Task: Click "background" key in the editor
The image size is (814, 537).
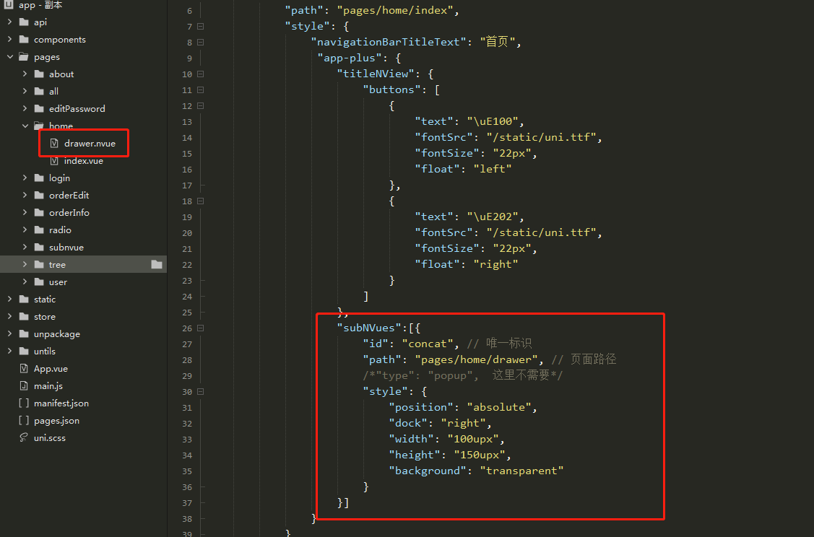Action: point(428,471)
